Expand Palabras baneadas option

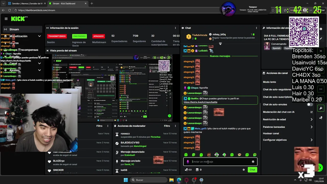pos(311,127)
